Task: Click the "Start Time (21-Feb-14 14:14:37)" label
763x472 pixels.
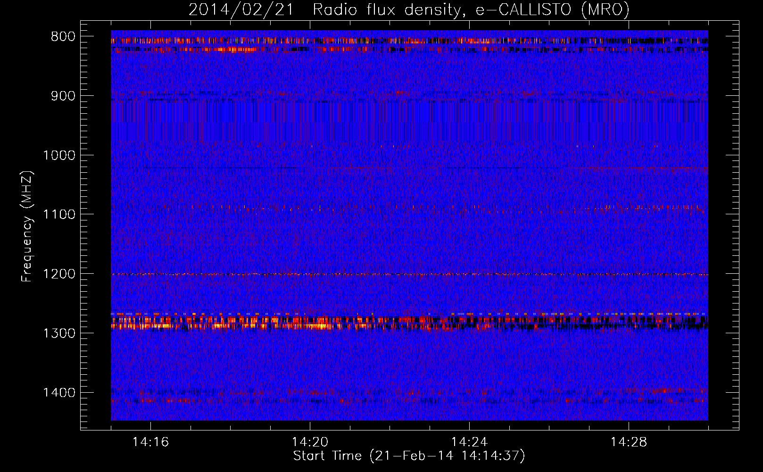Action: 409,456
